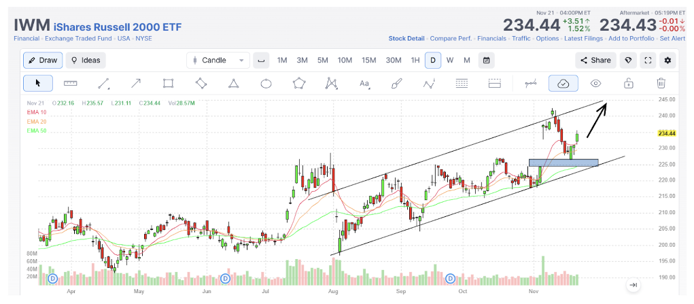Select the daily D timeframe
The width and height of the screenshot is (694, 304).
point(433,61)
